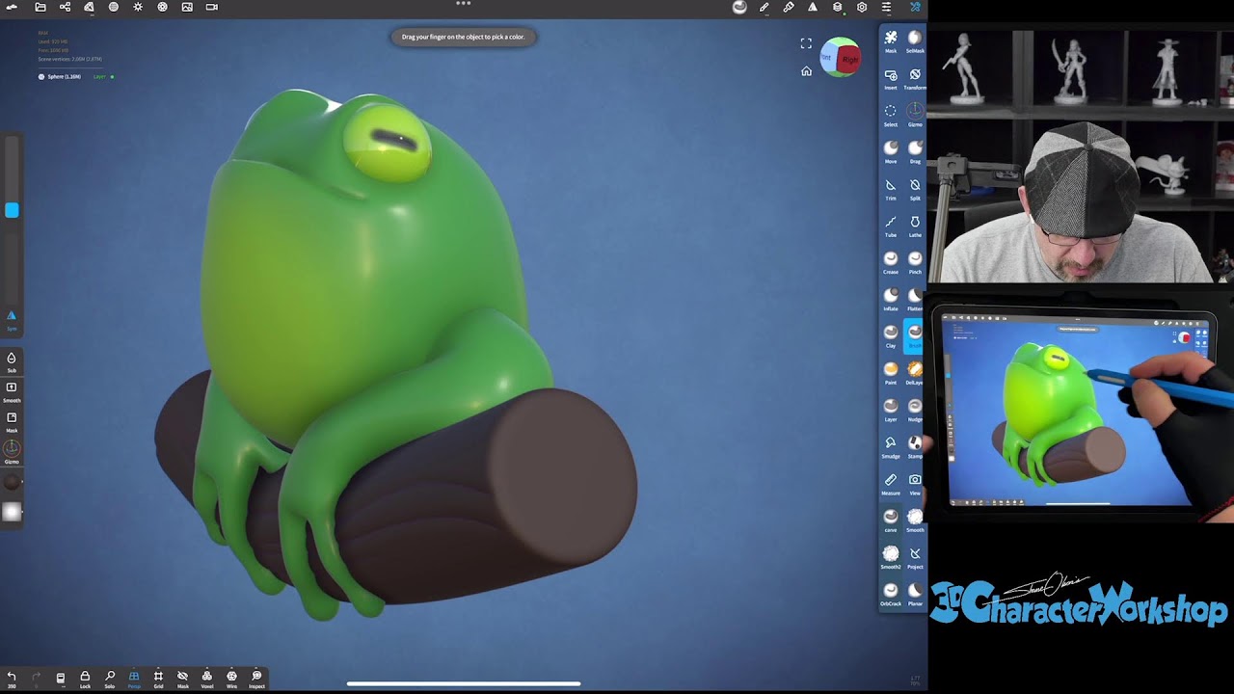Select the Trim tool

click(891, 189)
